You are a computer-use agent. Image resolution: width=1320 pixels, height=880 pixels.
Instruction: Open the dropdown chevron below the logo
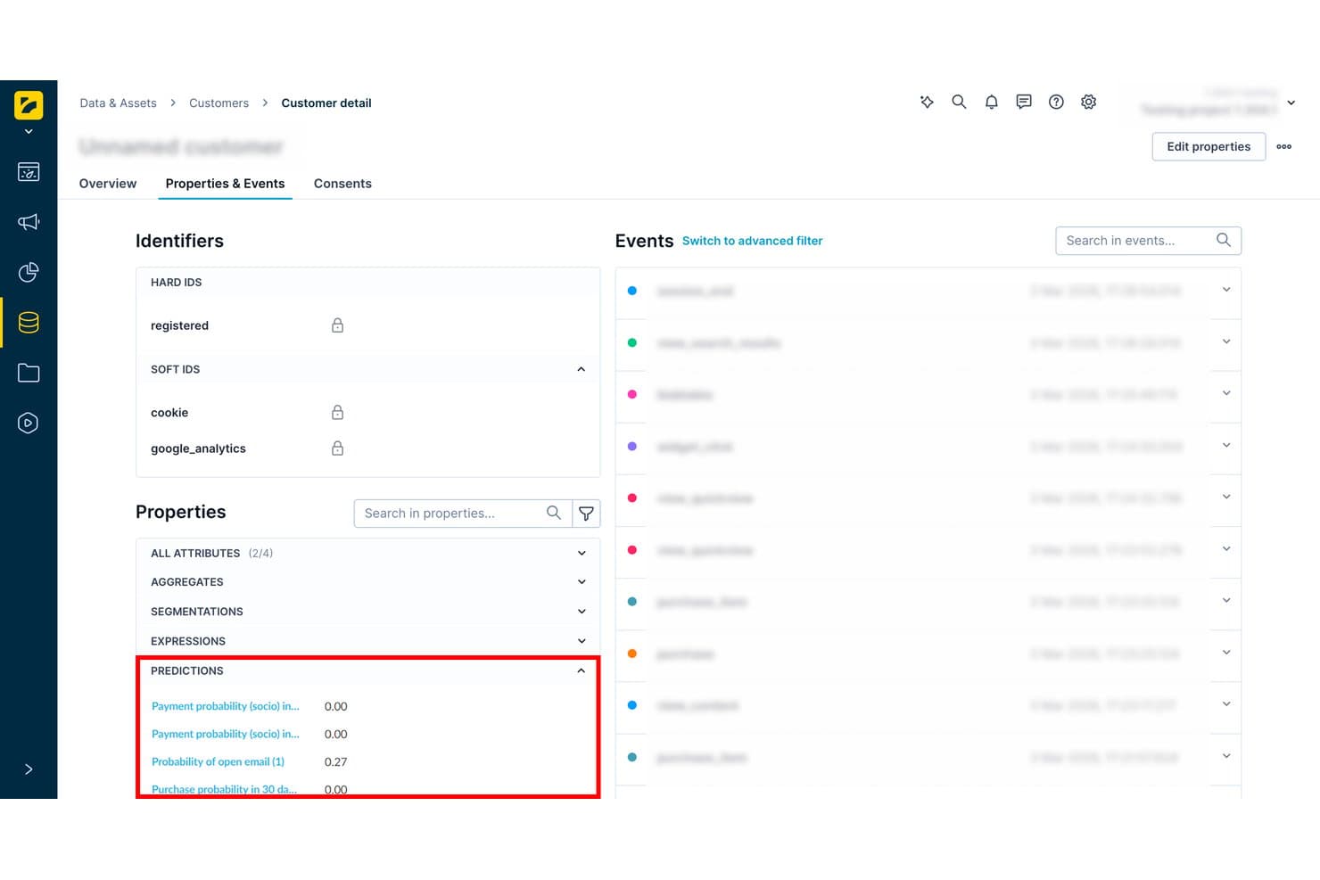coord(29,132)
